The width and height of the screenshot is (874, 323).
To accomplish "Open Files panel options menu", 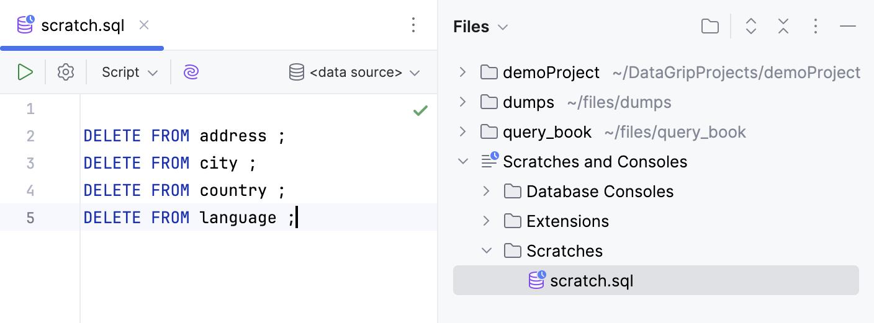I will point(816,26).
